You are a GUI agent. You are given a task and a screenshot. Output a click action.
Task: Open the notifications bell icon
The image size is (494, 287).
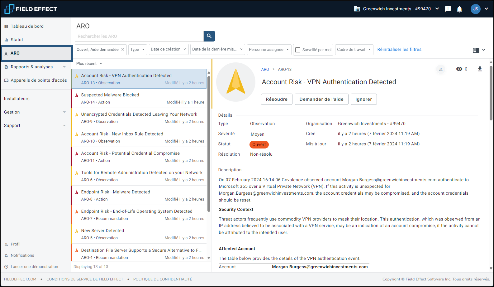coord(459,9)
